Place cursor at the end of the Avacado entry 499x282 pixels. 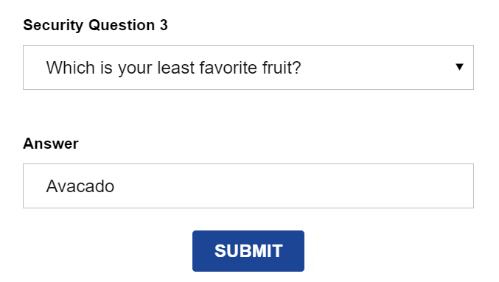115,186
